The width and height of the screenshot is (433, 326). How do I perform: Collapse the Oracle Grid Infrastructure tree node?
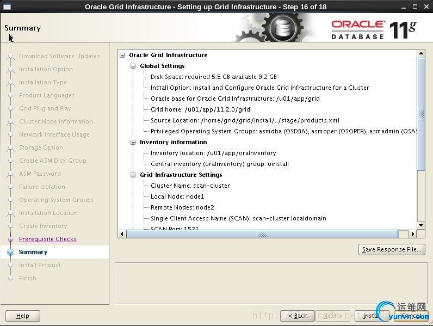click(x=122, y=56)
